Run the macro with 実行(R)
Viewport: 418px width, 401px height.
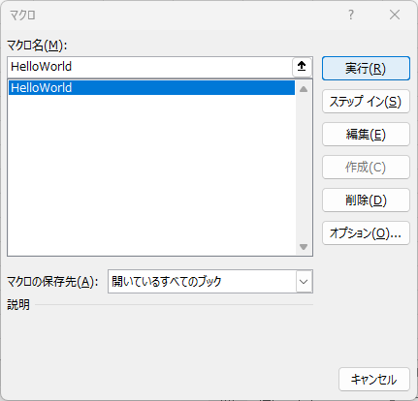[x=366, y=69]
